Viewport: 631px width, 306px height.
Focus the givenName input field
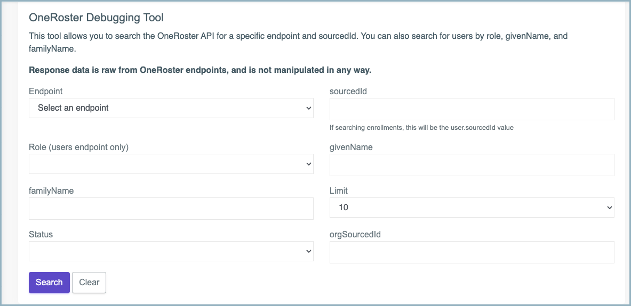472,164
